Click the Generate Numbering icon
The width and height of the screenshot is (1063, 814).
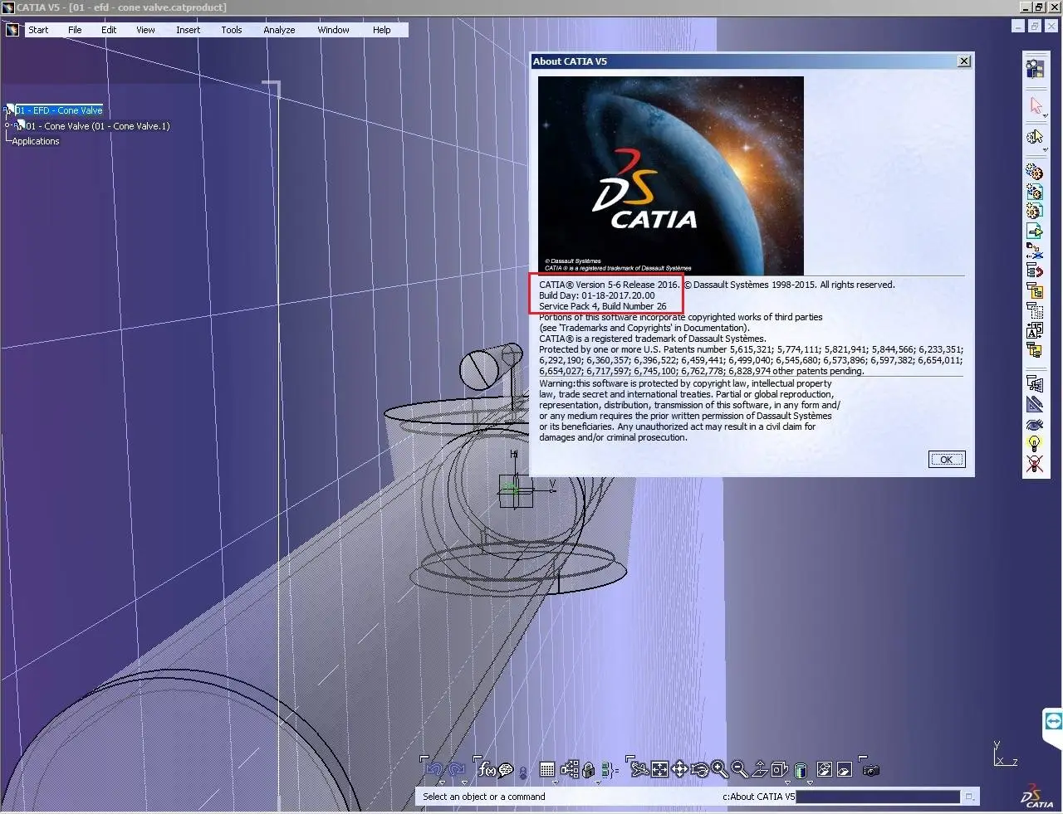click(x=1034, y=331)
